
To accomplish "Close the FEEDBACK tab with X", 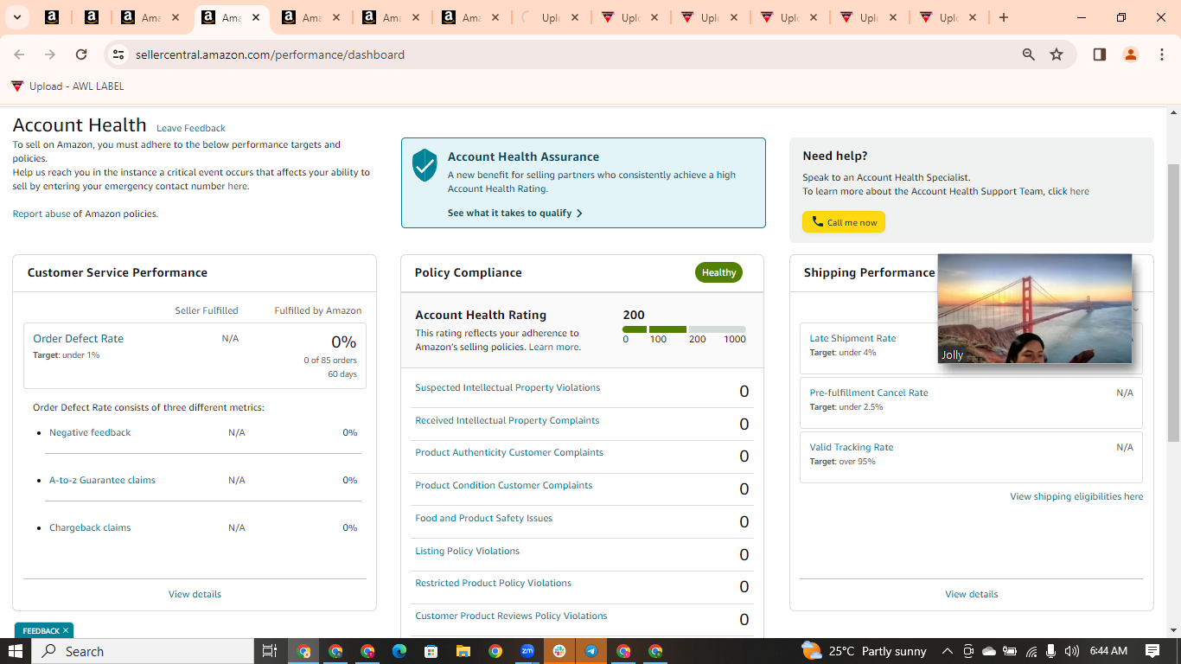I will pos(65,631).
